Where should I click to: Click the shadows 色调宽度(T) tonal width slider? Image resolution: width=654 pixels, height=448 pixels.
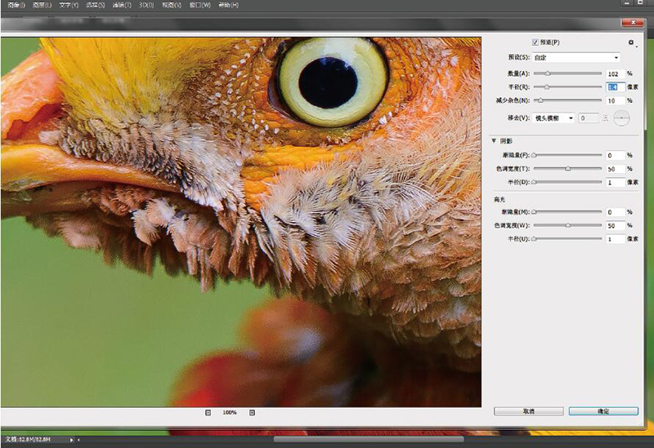point(567,169)
